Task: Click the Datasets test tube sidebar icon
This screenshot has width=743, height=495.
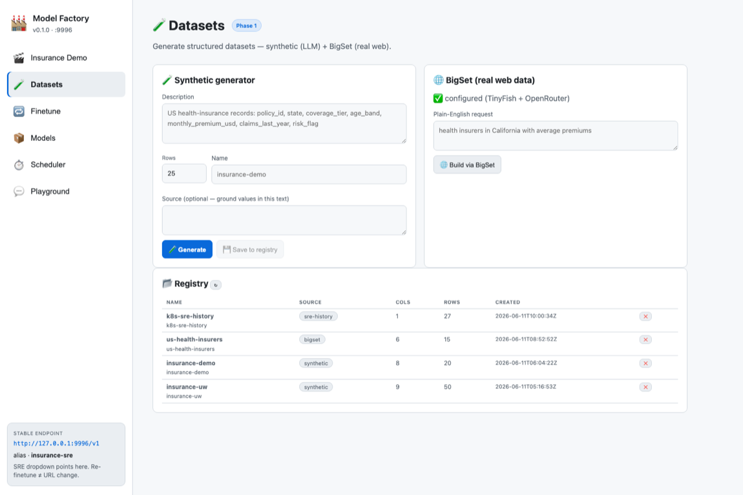Action: coord(19,85)
